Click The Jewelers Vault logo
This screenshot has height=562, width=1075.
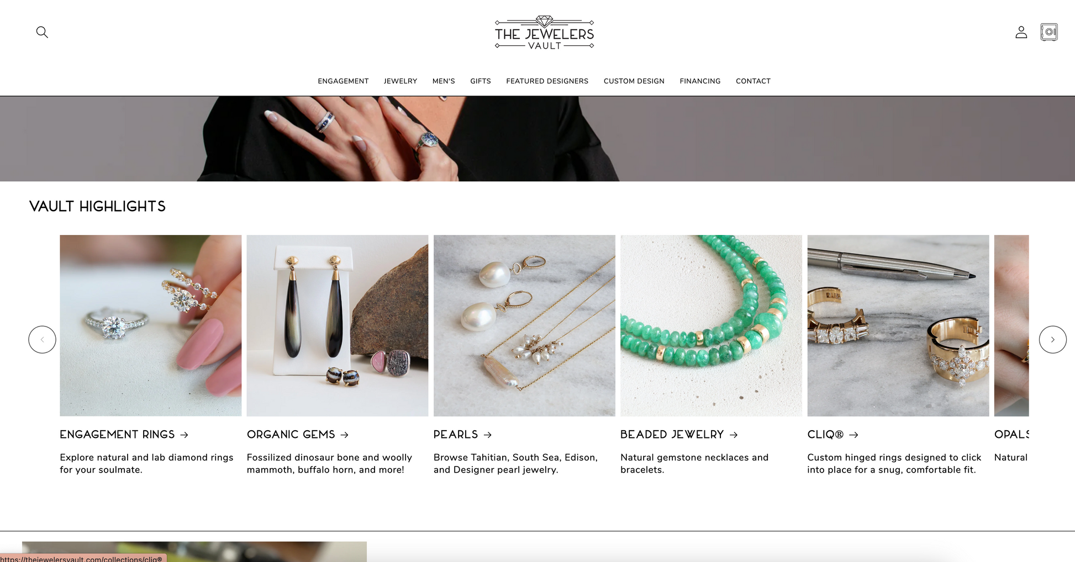(544, 33)
